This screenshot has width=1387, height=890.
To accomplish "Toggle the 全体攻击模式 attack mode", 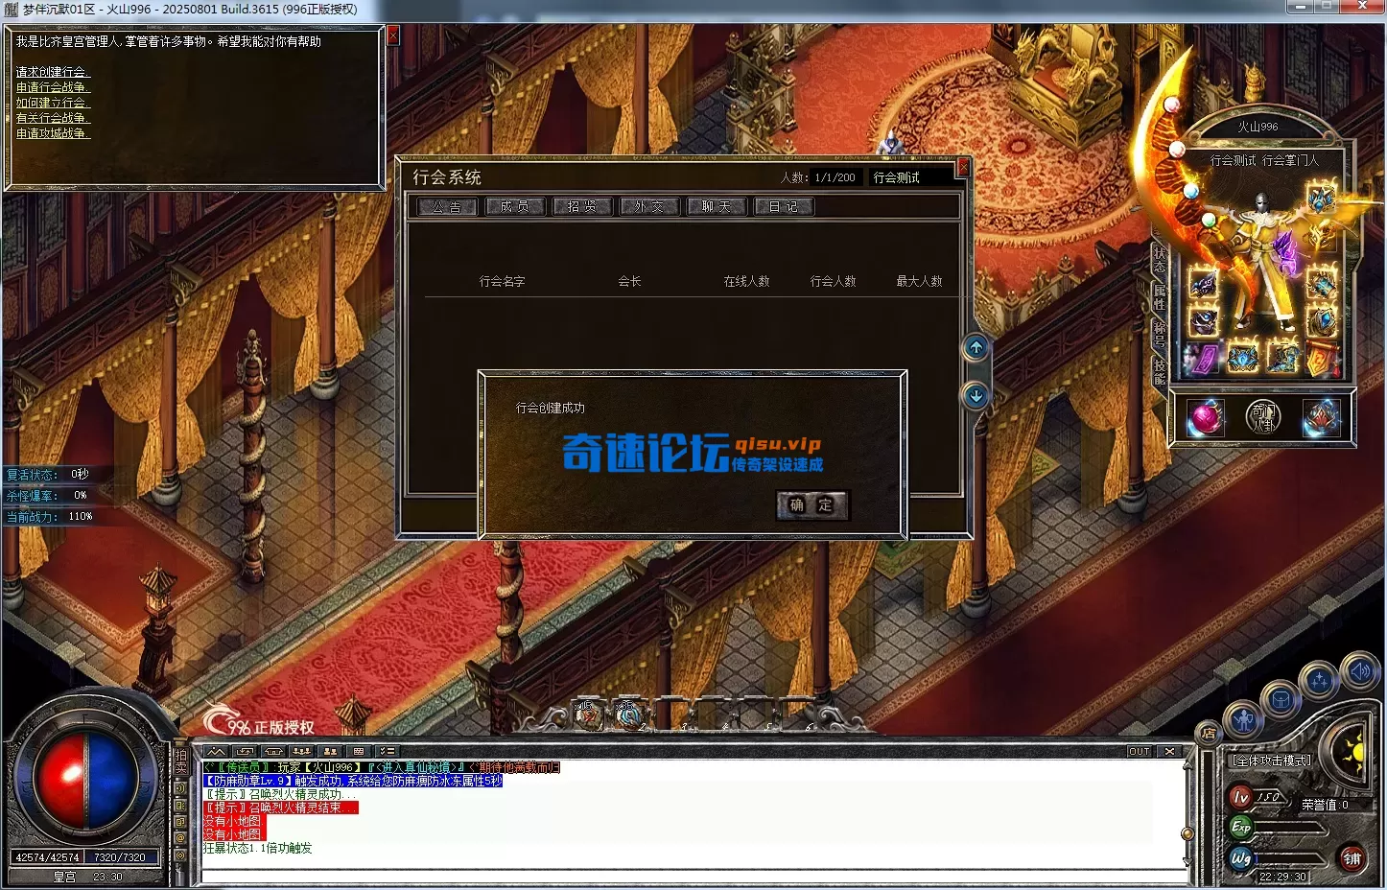I will [x=1270, y=761].
